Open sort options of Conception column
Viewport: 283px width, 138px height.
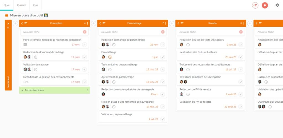(26, 23)
